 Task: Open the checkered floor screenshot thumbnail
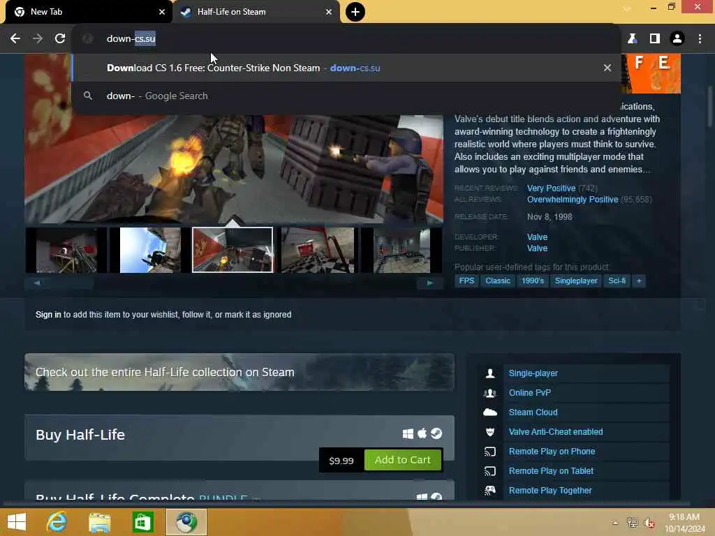(318, 251)
